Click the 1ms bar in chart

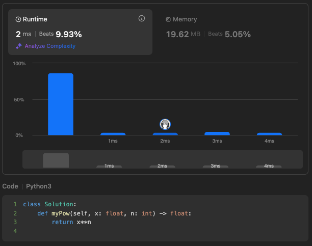[113, 134]
